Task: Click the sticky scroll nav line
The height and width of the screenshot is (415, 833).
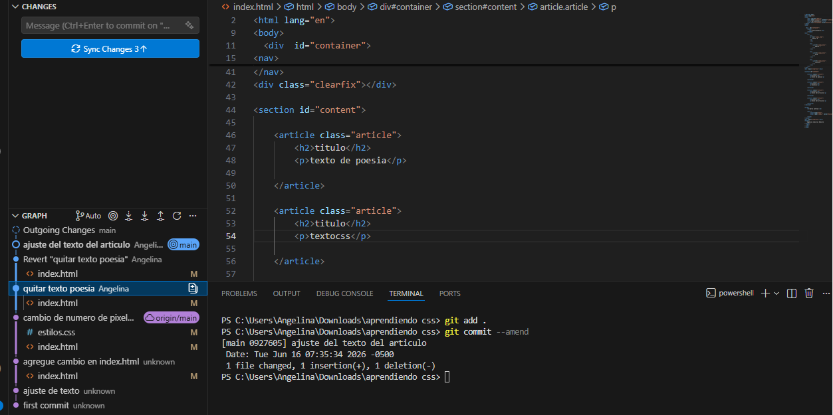Action: [266, 58]
